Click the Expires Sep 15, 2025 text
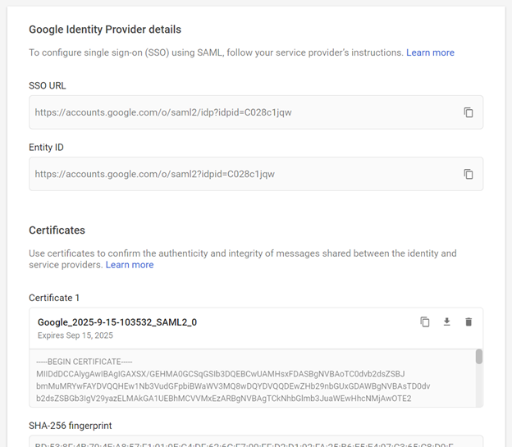The width and height of the screenshot is (512, 447). 75,335
